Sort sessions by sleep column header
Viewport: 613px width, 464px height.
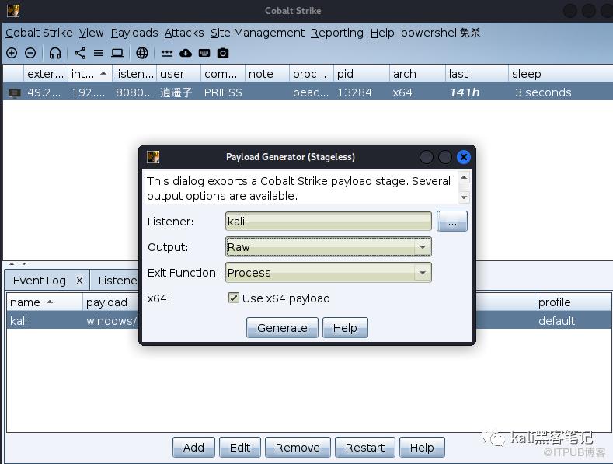click(561, 74)
